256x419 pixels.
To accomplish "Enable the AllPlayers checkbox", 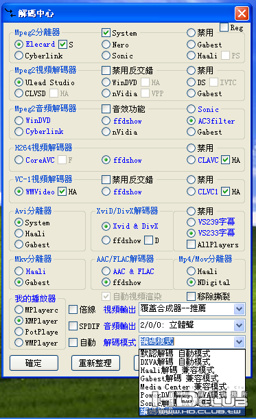I will pos(191,245).
